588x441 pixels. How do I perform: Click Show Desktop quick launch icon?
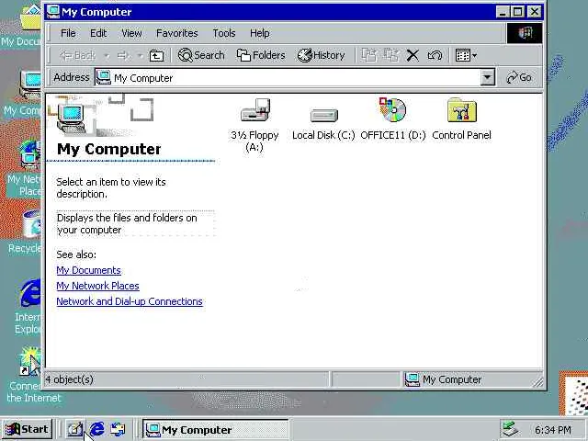point(75,429)
